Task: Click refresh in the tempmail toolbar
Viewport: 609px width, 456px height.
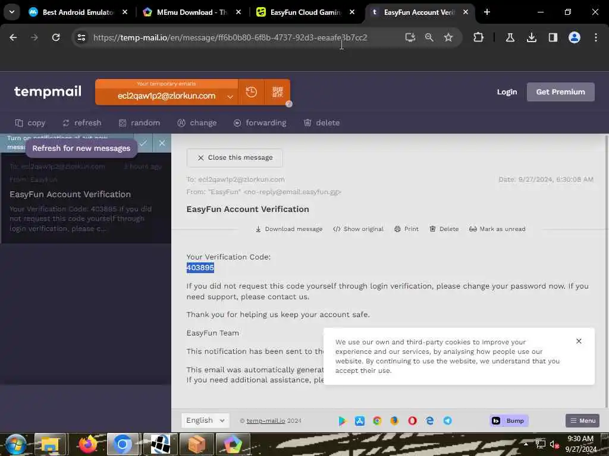Action: [82, 123]
